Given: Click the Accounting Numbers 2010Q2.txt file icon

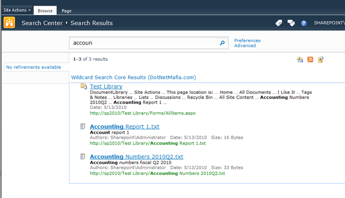Looking at the screenshot, I should coord(82,156).
